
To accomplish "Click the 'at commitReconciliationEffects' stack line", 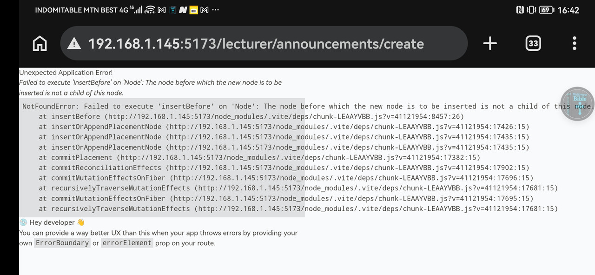I will (284, 168).
